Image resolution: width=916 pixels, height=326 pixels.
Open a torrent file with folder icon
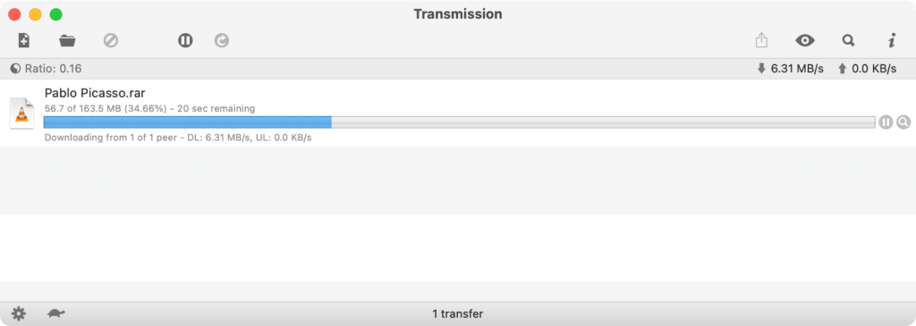(67, 41)
